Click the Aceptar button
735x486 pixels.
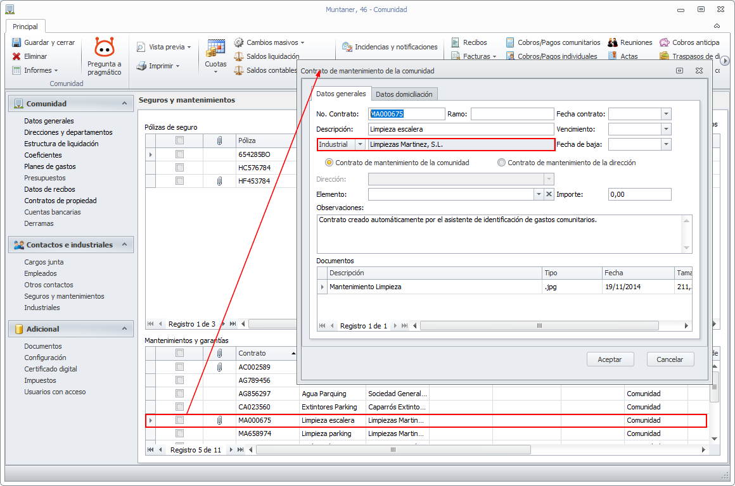pyautogui.click(x=610, y=359)
